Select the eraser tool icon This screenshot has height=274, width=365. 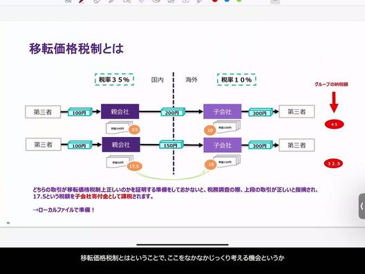pyautogui.click(x=97, y=1)
